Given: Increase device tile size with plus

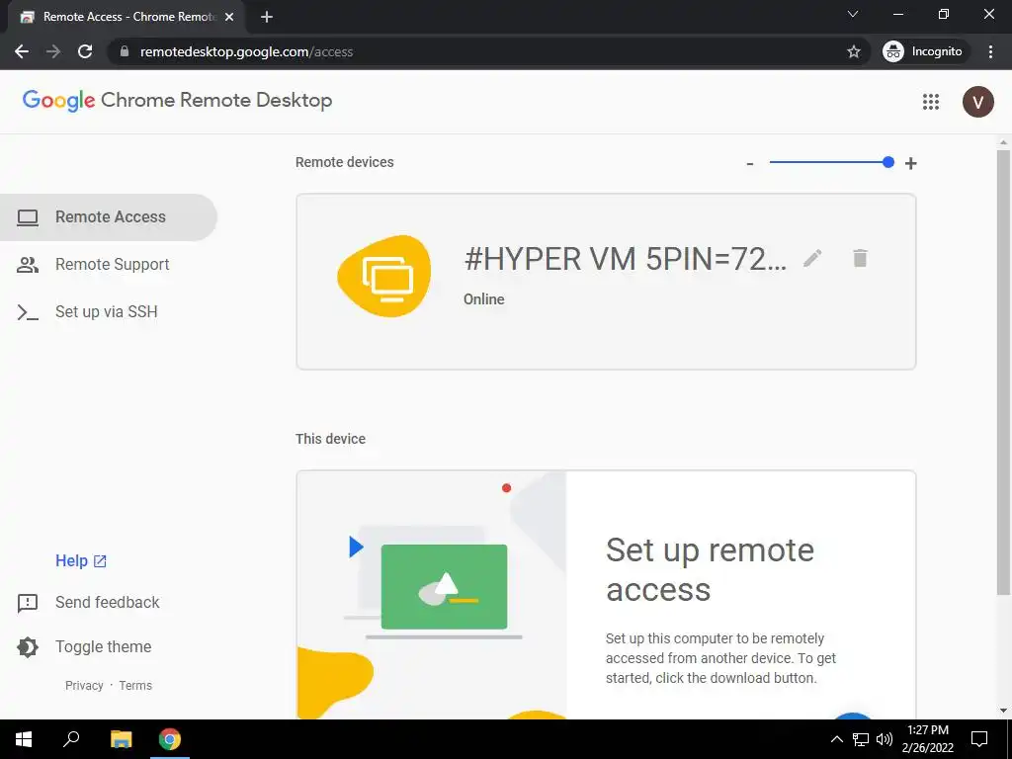Looking at the screenshot, I should (x=910, y=163).
